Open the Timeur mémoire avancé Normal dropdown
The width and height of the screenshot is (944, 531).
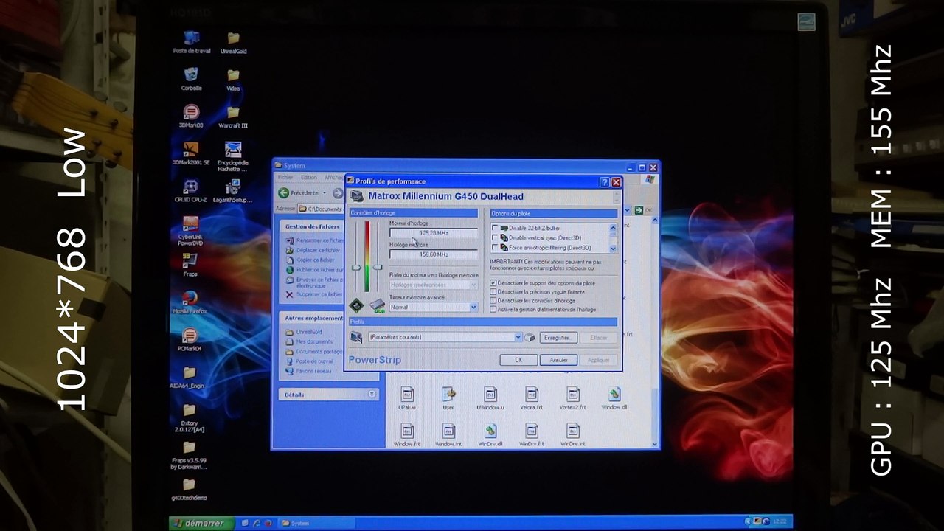pos(473,307)
